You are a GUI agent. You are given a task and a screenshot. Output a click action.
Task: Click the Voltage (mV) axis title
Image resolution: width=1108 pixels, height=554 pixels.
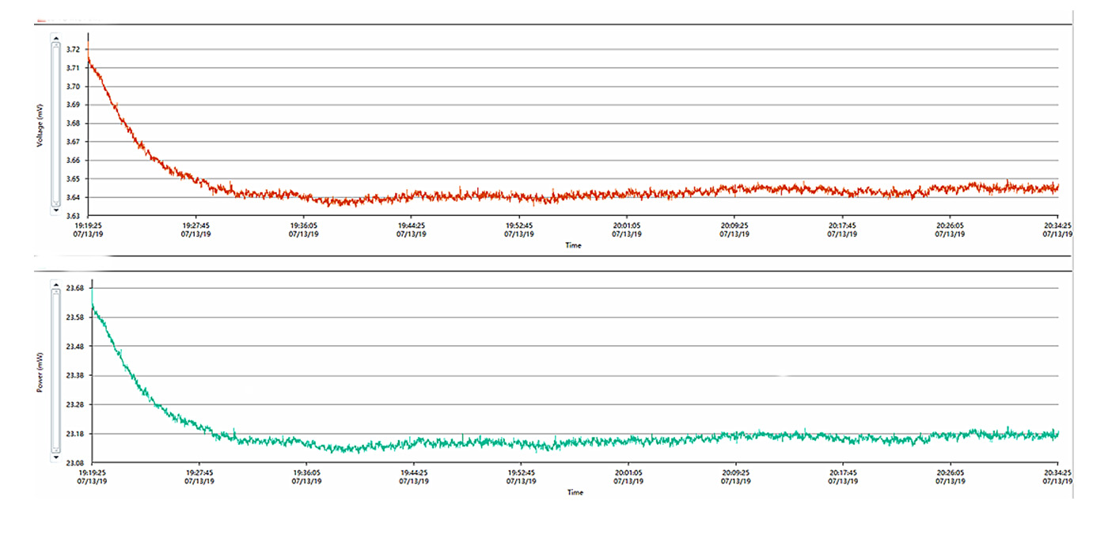point(40,125)
